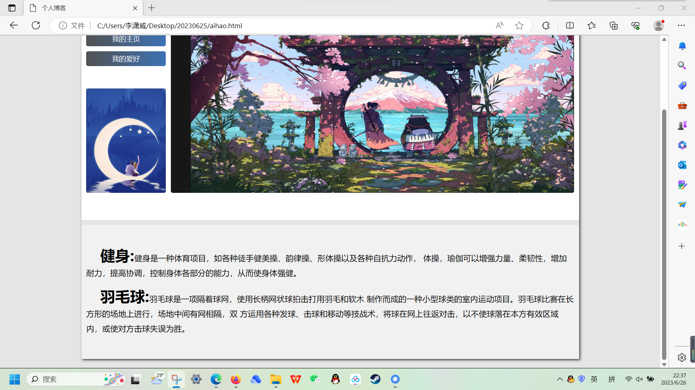Open Outlook from the Edge sidebar

pos(682,165)
